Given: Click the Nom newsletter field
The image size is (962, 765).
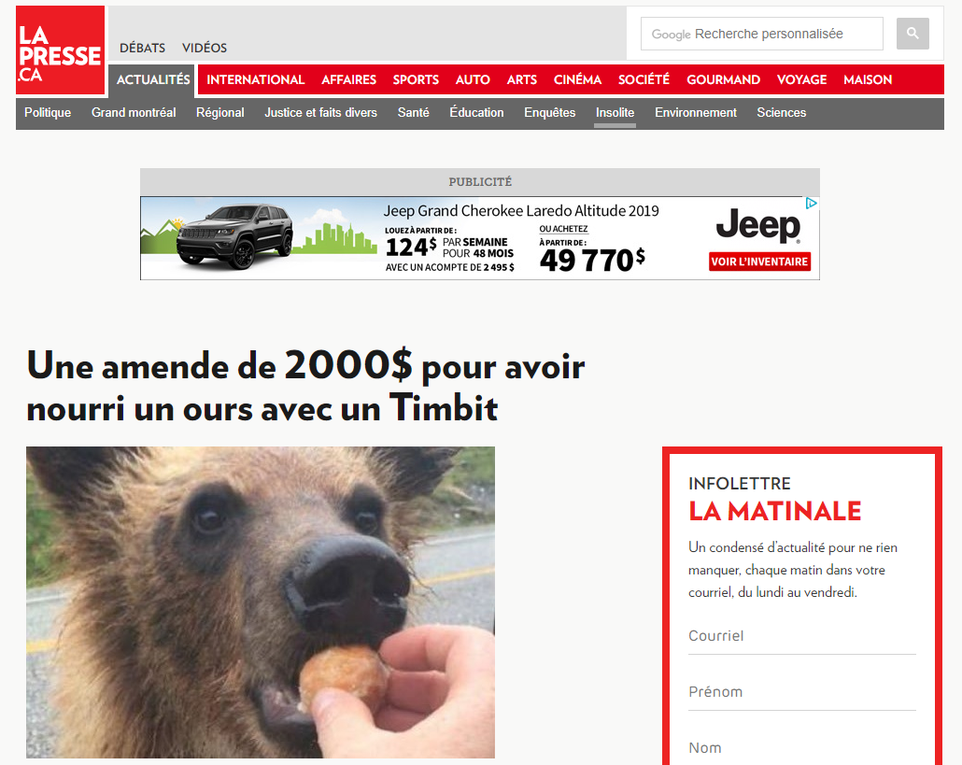Looking at the screenshot, I should pyautogui.click(x=802, y=748).
